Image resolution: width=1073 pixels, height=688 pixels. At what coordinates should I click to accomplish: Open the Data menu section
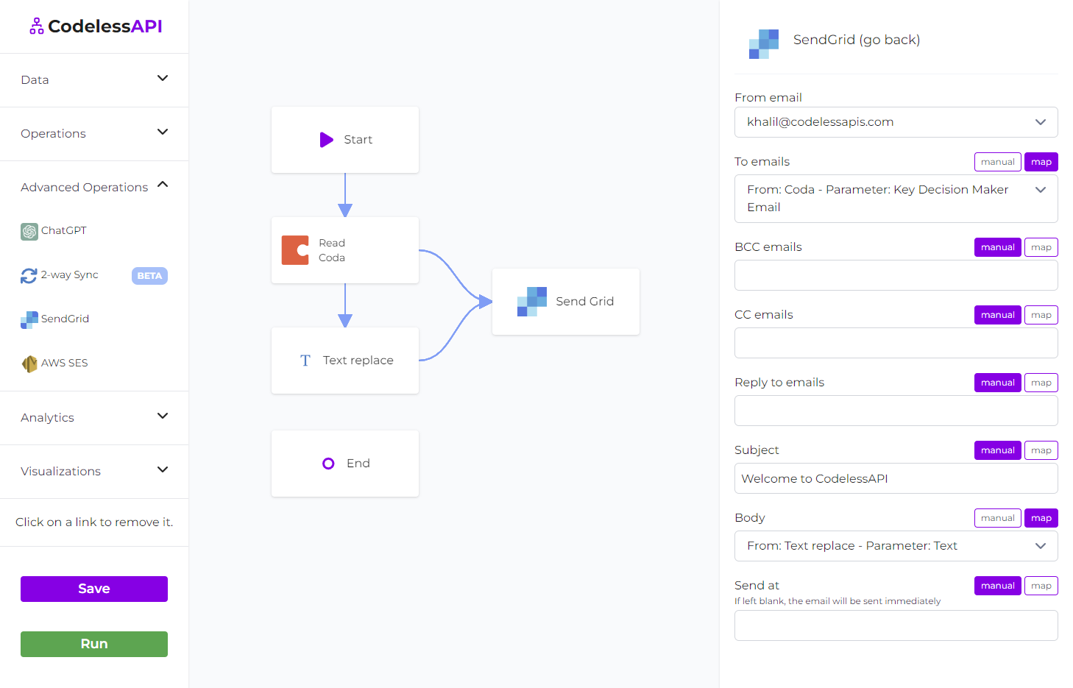click(94, 80)
